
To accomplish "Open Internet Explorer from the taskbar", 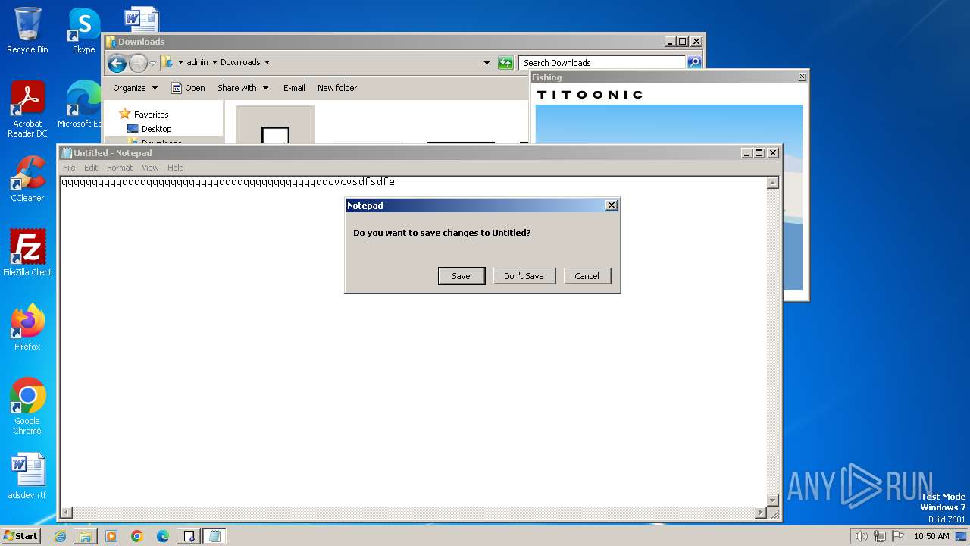I will [60, 536].
